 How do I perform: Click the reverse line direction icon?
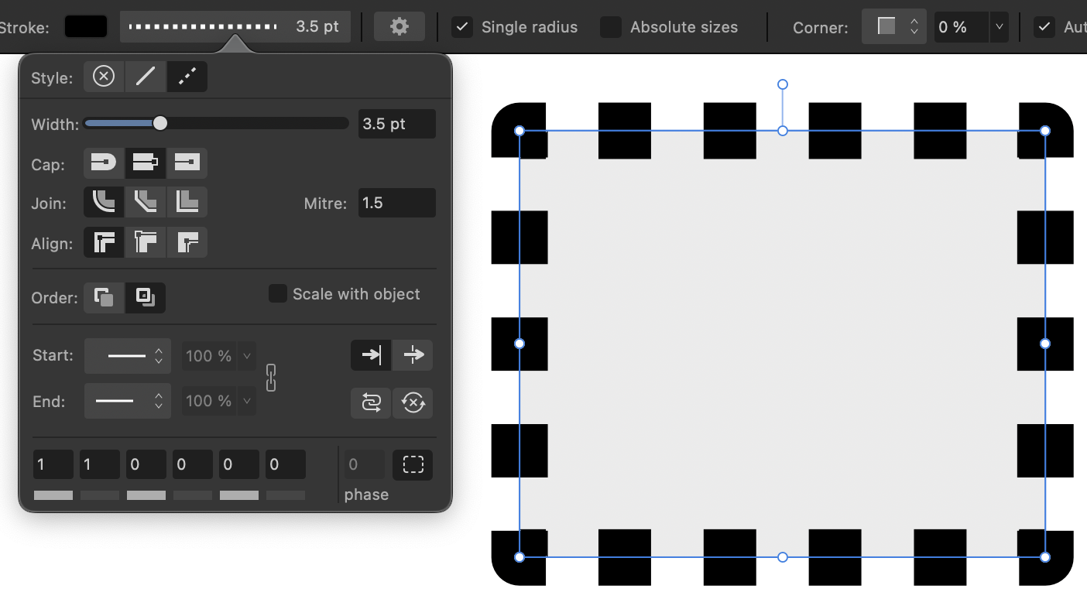[413, 402]
